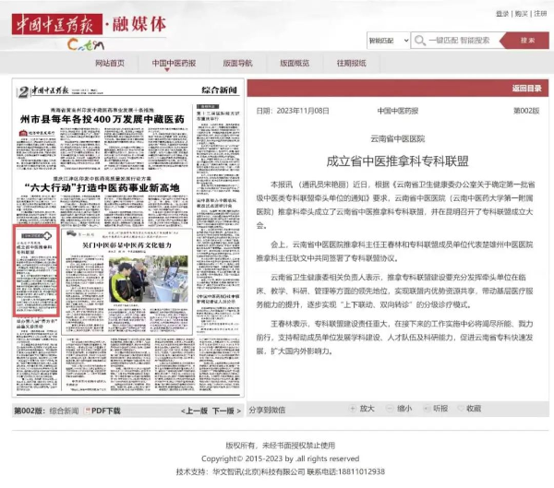Image resolution: width=554 pixels, height=488 pixels.
Task: Click the 放大 zoom-in icon
Action: click(x=354, y=409)
